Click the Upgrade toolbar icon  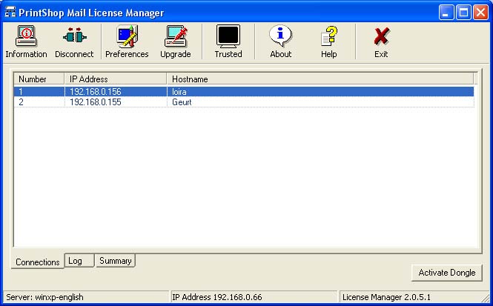pos(176,41)
